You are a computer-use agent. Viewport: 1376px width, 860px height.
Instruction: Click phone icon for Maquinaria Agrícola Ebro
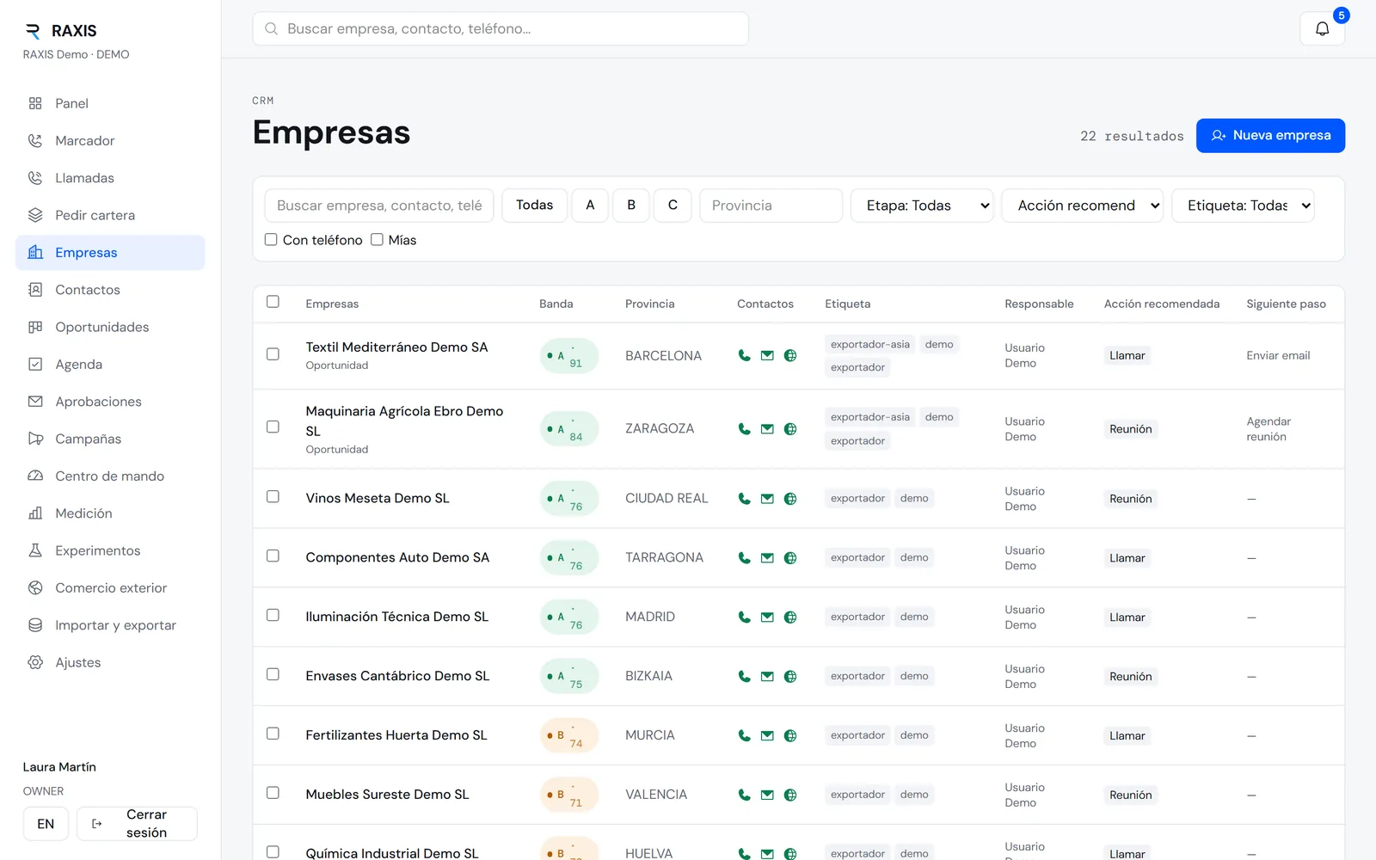click(744, 428)
